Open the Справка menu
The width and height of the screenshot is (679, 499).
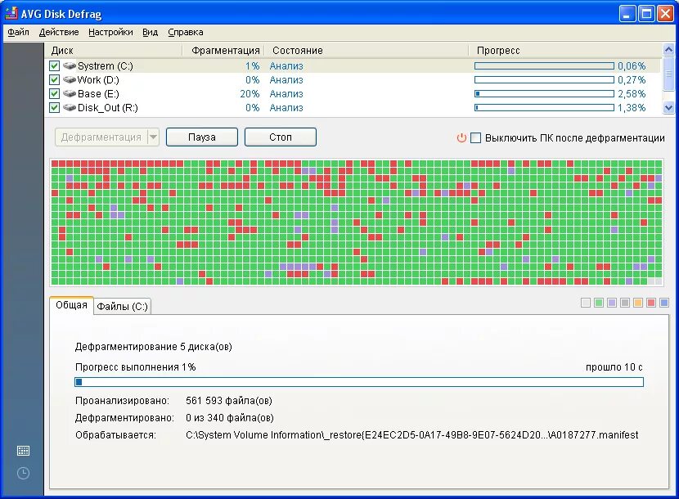[186, 32]
